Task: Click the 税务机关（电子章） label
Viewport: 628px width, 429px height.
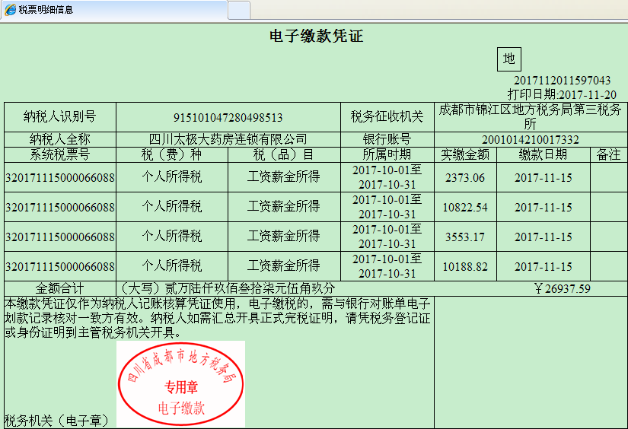Action: [57, 421]
